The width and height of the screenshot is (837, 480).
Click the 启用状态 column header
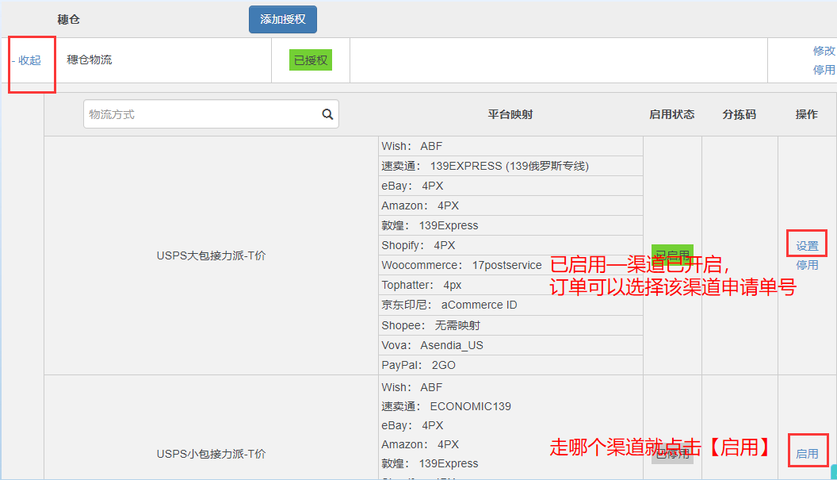coord(671,114)
